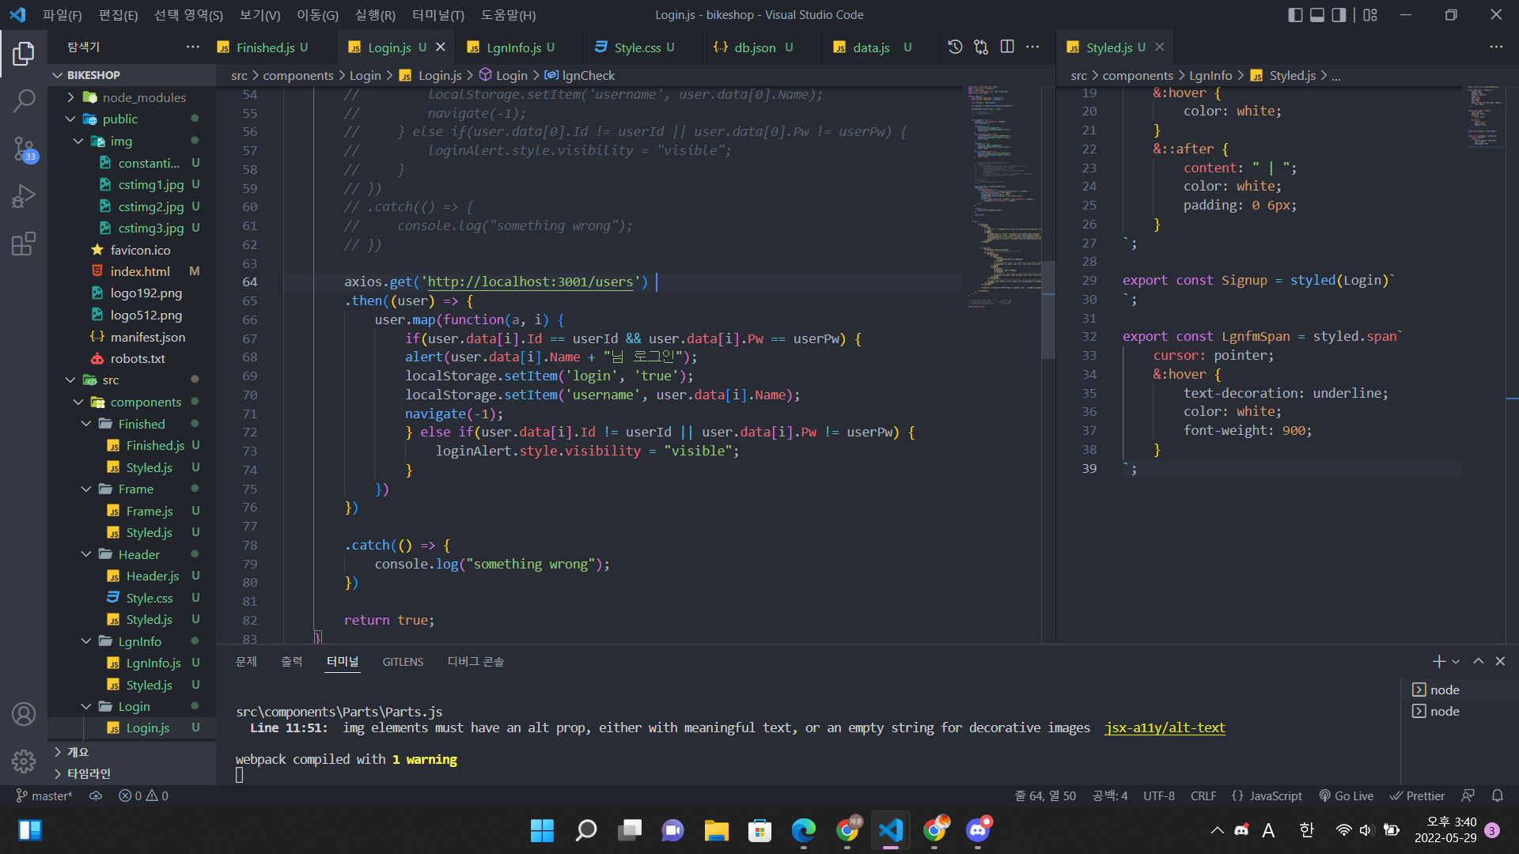Open Source Control view with 33 changes

tap(24, 149)
